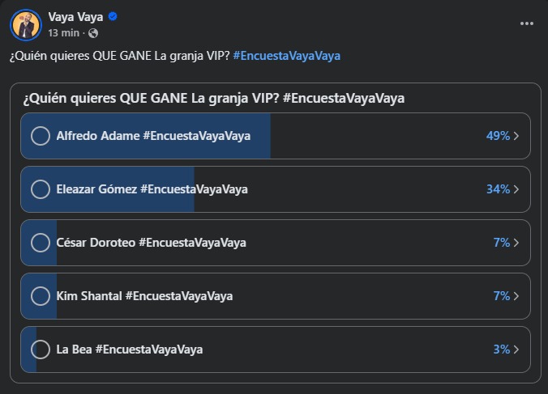Image resolution: width=548 pixels, height=394 pixels.
Task: Click the poll question heading
Action: click(x=214, y=98)
